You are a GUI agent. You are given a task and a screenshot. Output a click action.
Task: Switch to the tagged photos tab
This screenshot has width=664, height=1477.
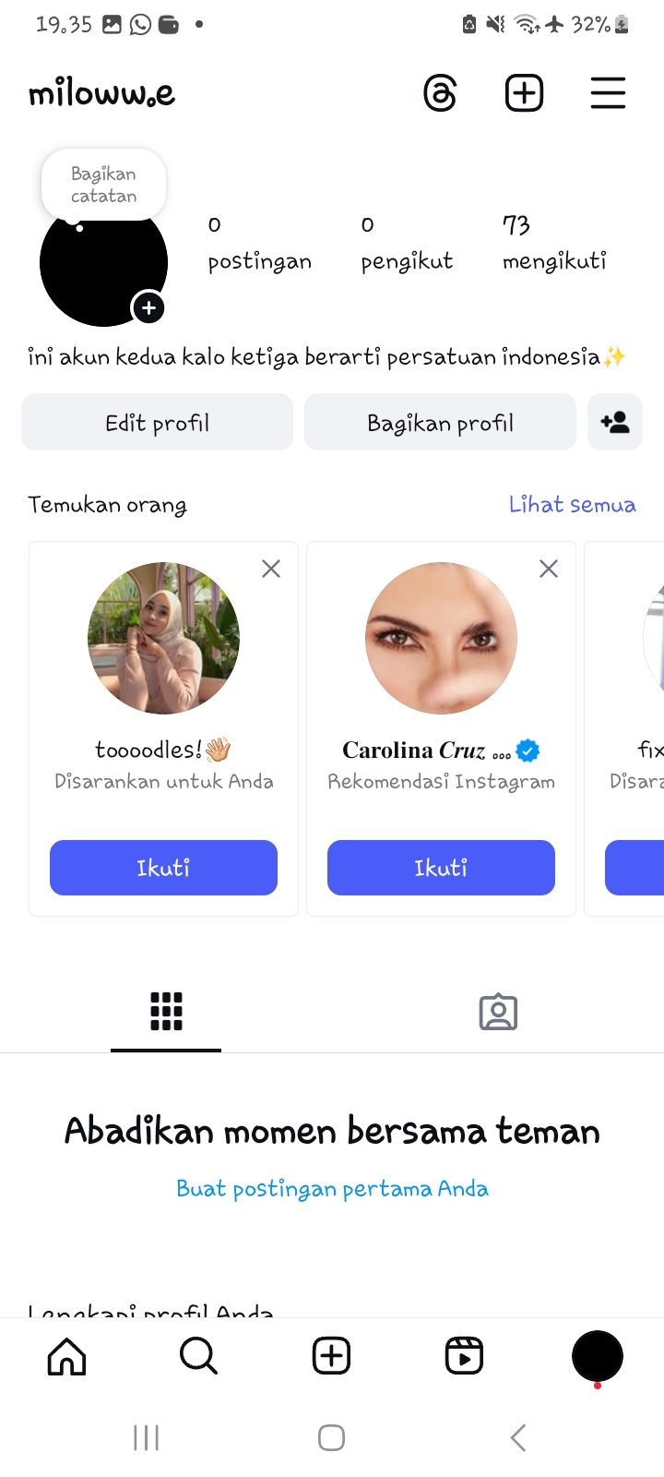coord(498,1012)
